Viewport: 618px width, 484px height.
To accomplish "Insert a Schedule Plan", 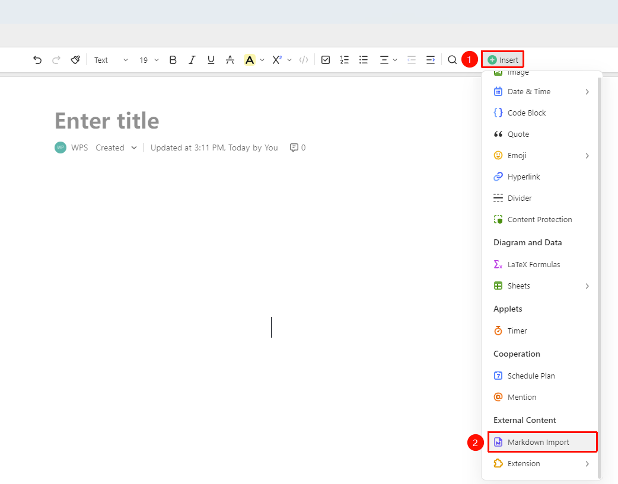I will point(541,376).
